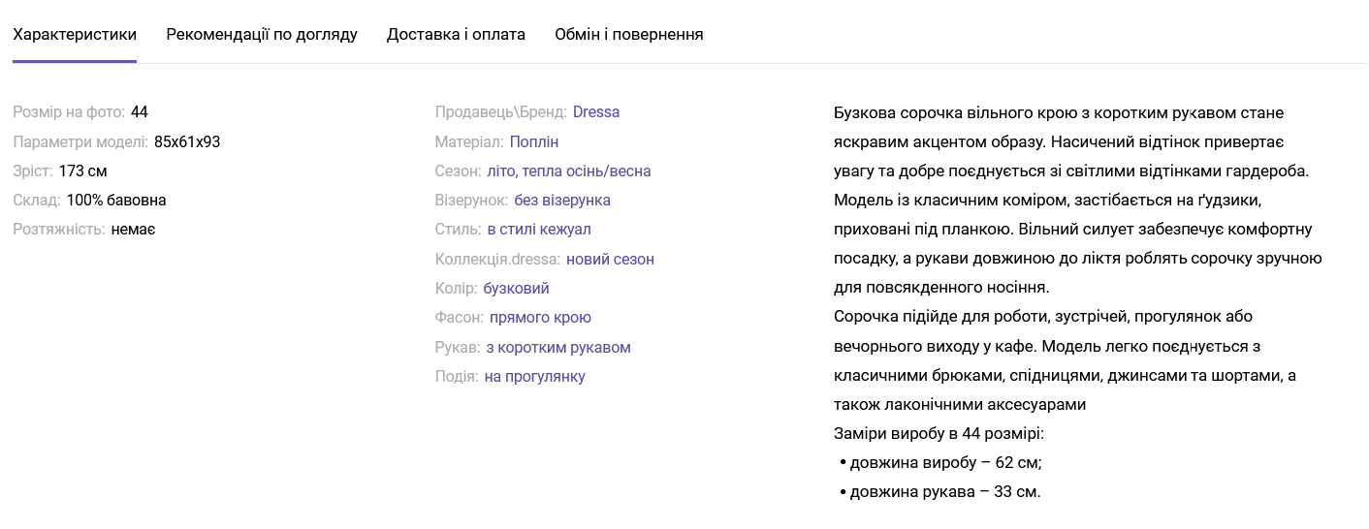Select the без візерунка pattern link

tap(562, 201)
